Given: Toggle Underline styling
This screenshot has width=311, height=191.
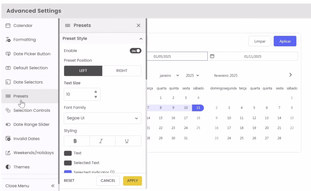Looking at the screenshot, I should point(128,141).
